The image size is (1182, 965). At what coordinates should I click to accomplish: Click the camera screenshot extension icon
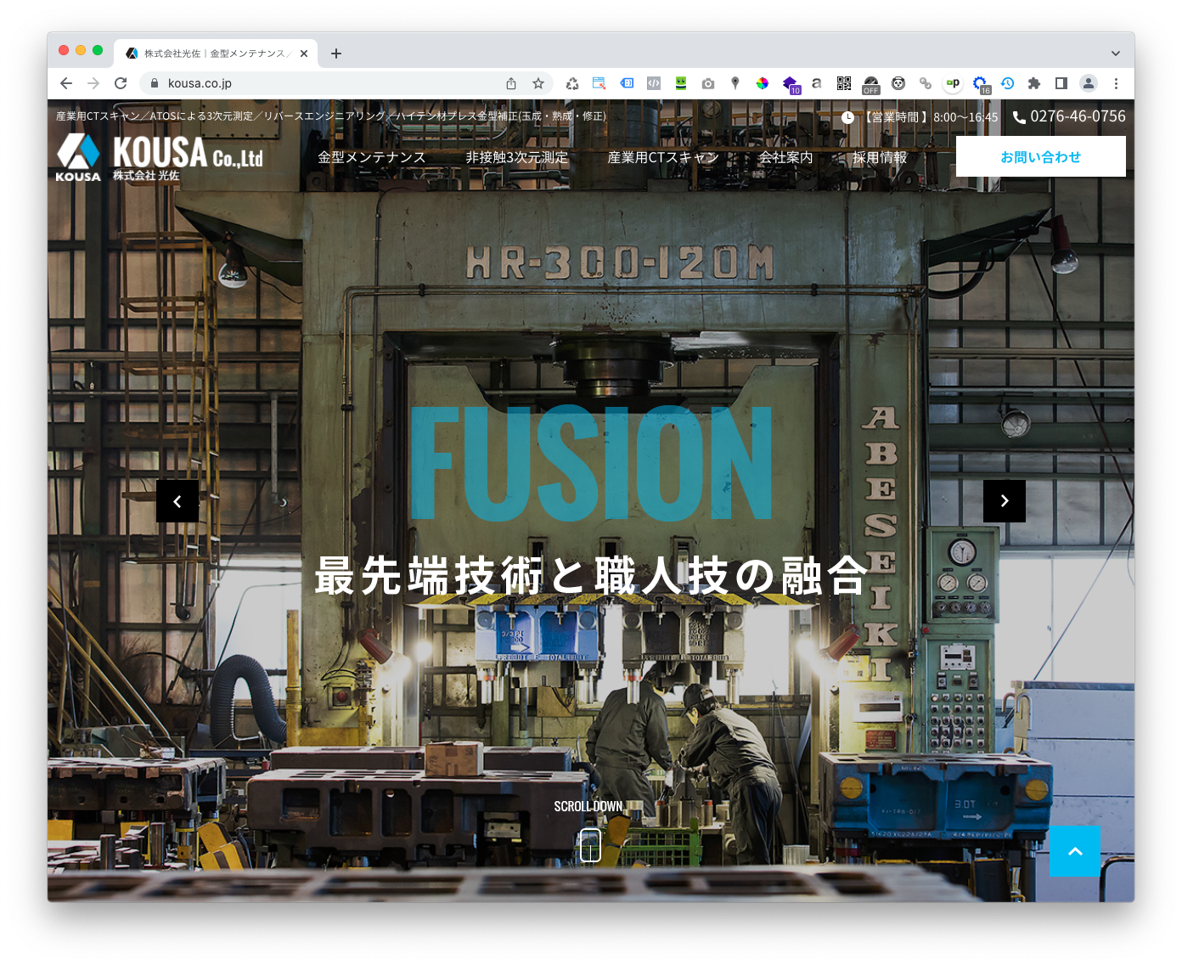(708, 83)
